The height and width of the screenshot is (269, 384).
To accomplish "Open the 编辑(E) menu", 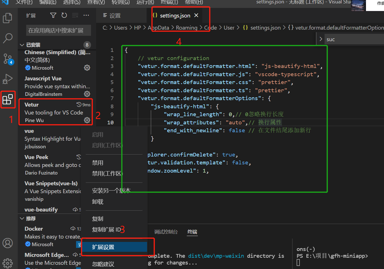I will tap(48, 2).
